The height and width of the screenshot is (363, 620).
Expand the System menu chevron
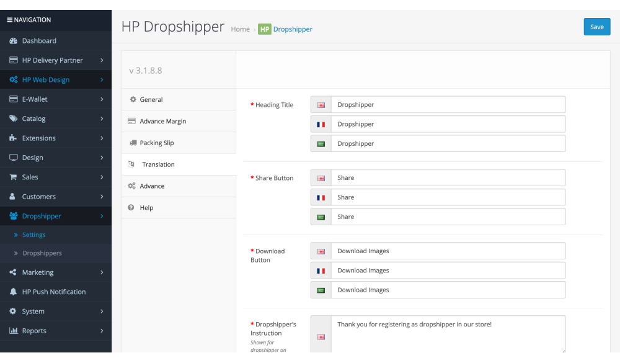click(x=102, y=311)
